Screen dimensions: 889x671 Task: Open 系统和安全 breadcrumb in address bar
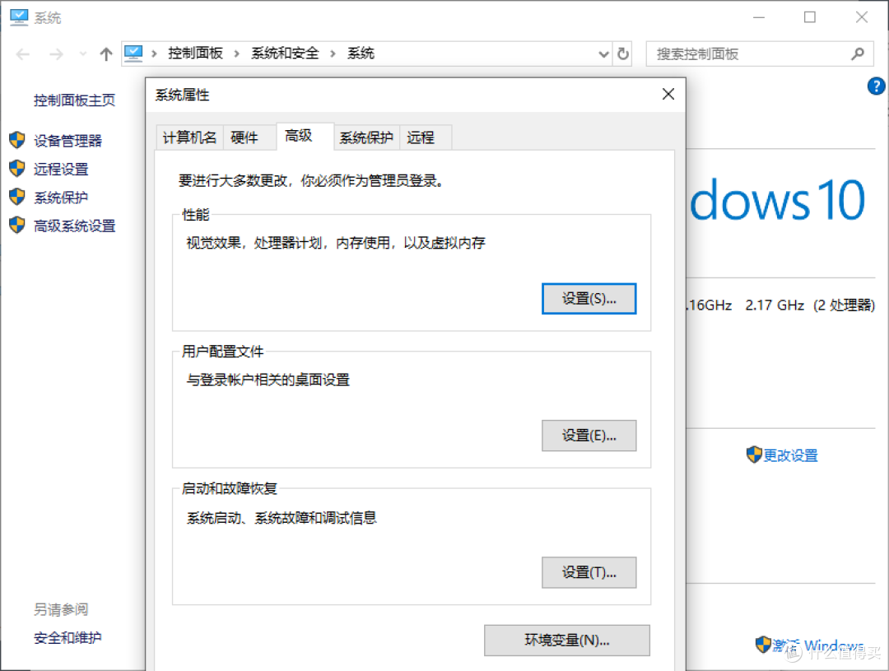285,54
